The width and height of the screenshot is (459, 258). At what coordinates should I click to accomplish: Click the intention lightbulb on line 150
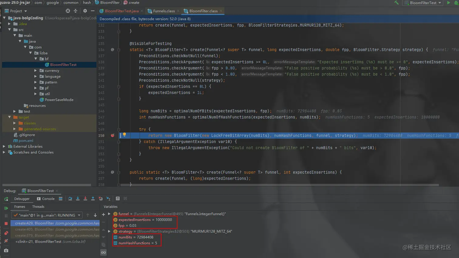[x=124, y=135]
